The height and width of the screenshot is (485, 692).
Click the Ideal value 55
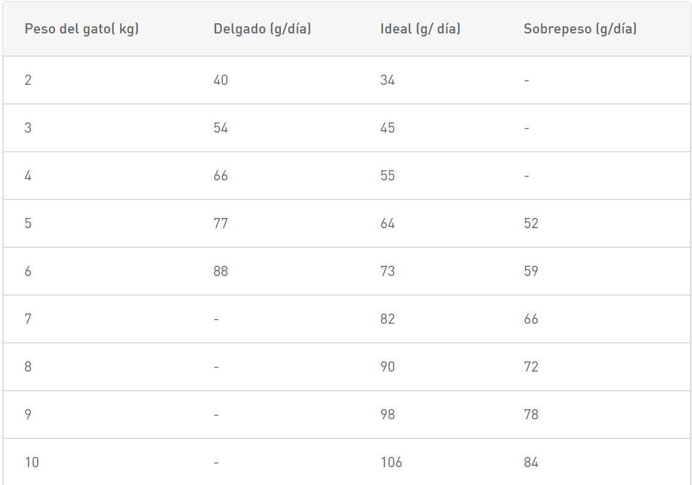(x=388, y=176)
